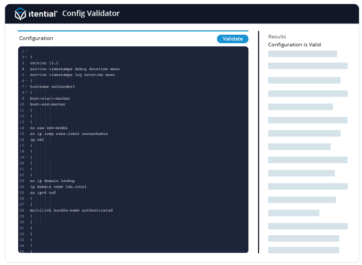The image size is (362, 265).
Task: Click the 'Config Validator' title
Action: (x=91, y=13)
